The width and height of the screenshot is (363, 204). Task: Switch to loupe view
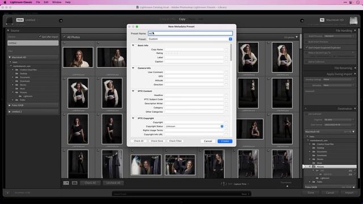(x=74, y=183)
